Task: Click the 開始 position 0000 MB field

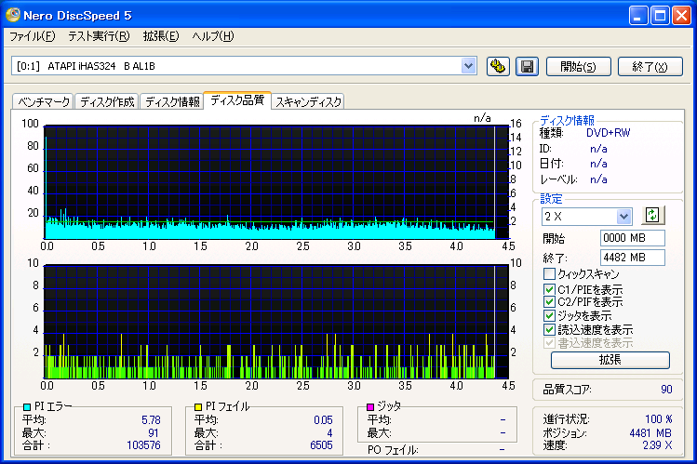Action: (x=632, y=238)
